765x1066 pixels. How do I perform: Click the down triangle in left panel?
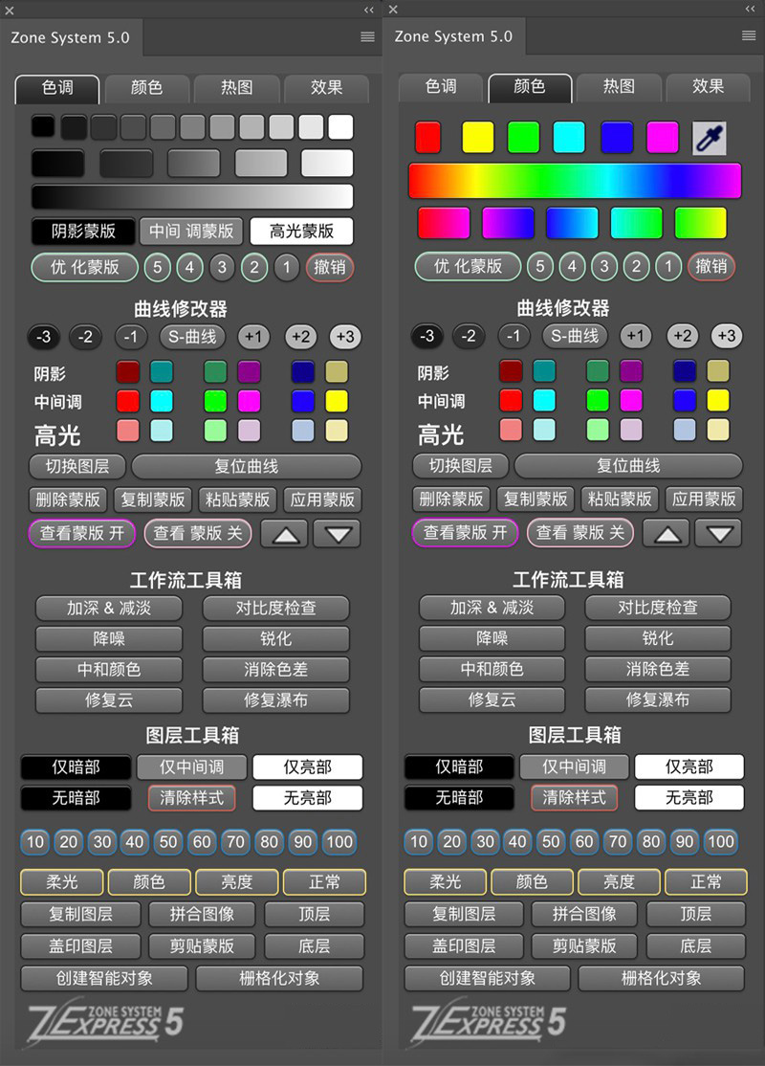337,534
